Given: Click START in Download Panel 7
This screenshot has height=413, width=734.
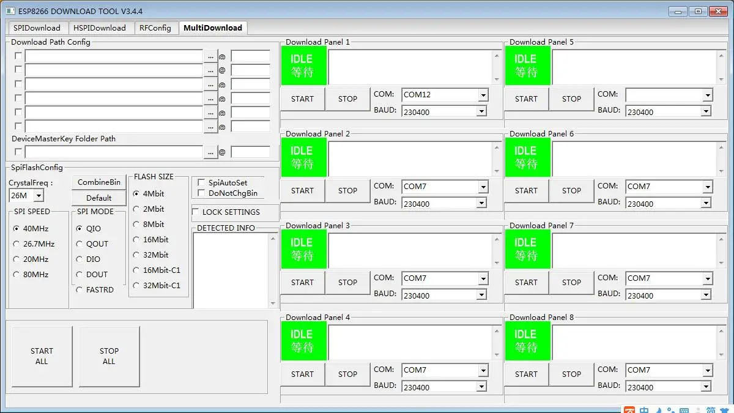Looking at the screenshot, I should click(526, 282).
